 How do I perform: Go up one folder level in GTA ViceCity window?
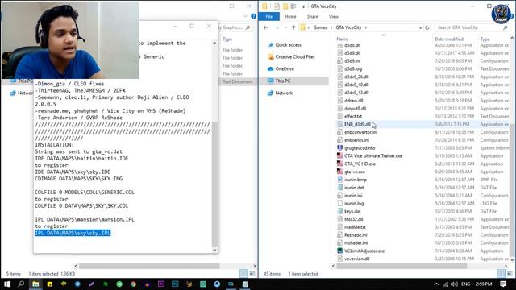293,27
